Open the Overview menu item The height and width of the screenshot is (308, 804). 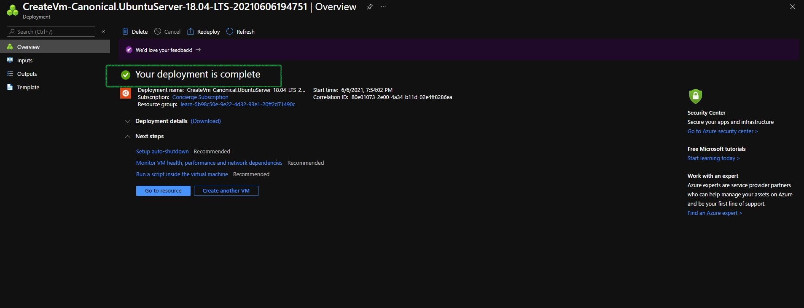pyautogui.click(x=55, y=47)
